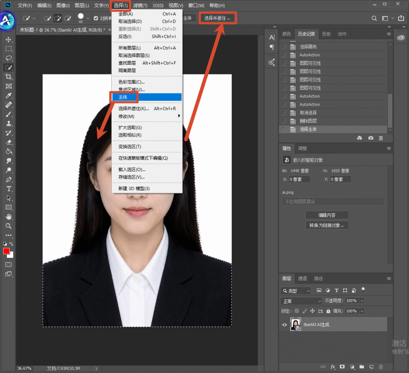The height and width of the screenshot is (373, 409).
Task: Toggle the lock all padlock icon
Action: (328, 311)
